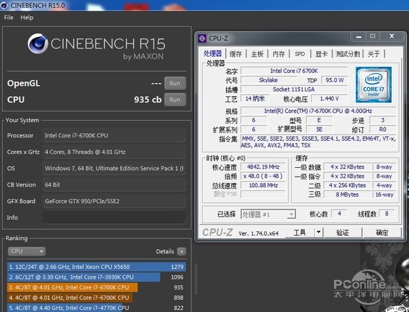This screenshot has height=312, width=409.
Task: Click the L2 cache value 4 x 256 KBytes
Action: (x=347, y=185)
